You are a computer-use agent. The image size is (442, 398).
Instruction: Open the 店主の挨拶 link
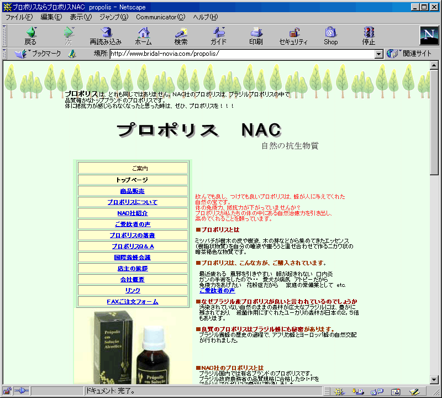133,269
